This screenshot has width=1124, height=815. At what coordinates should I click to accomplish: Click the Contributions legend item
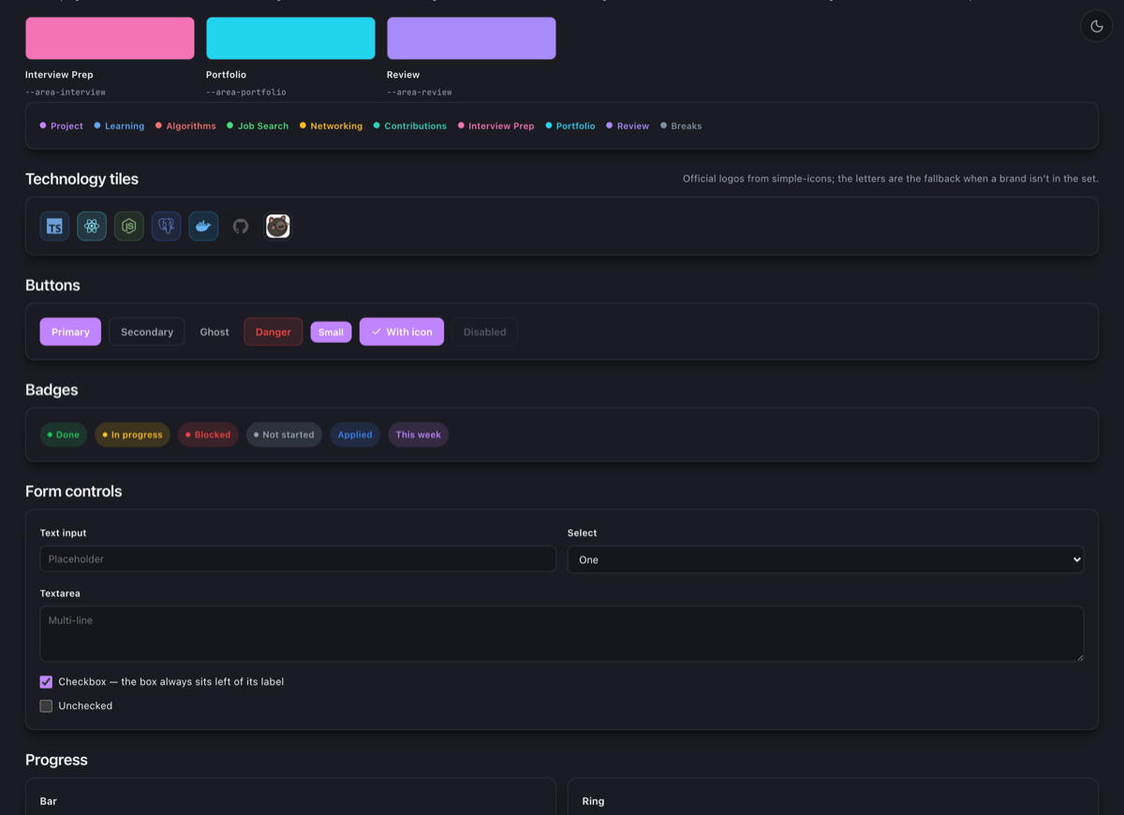[410, 126]
